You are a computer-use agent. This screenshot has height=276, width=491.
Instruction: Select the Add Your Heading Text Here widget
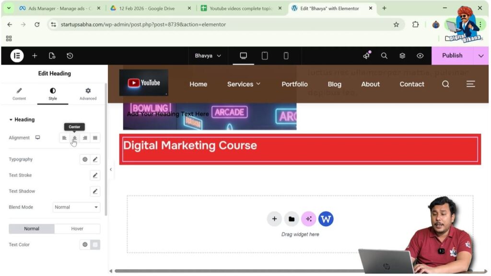(x=168, y=114)
